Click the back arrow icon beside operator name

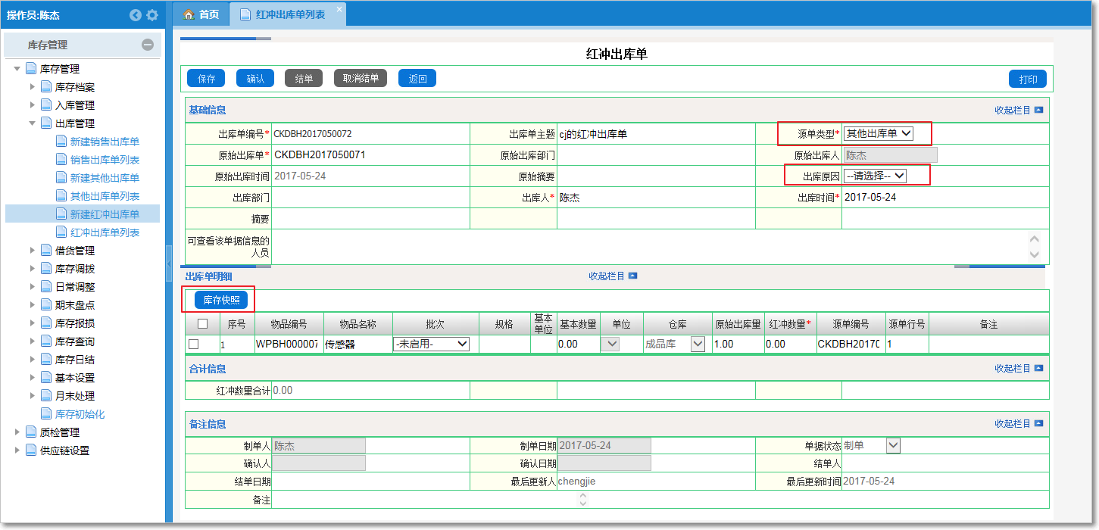coord(136,15)
